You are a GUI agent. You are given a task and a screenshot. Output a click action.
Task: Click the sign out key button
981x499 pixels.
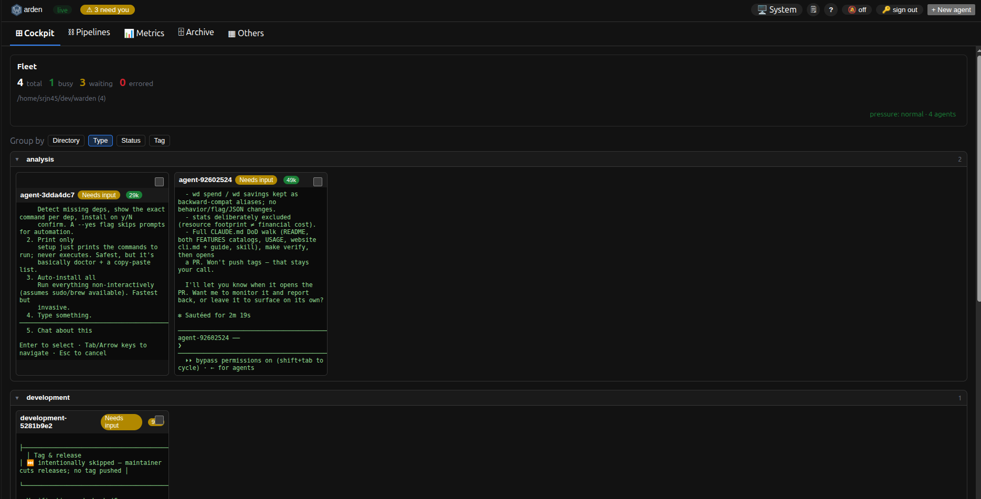900,9
